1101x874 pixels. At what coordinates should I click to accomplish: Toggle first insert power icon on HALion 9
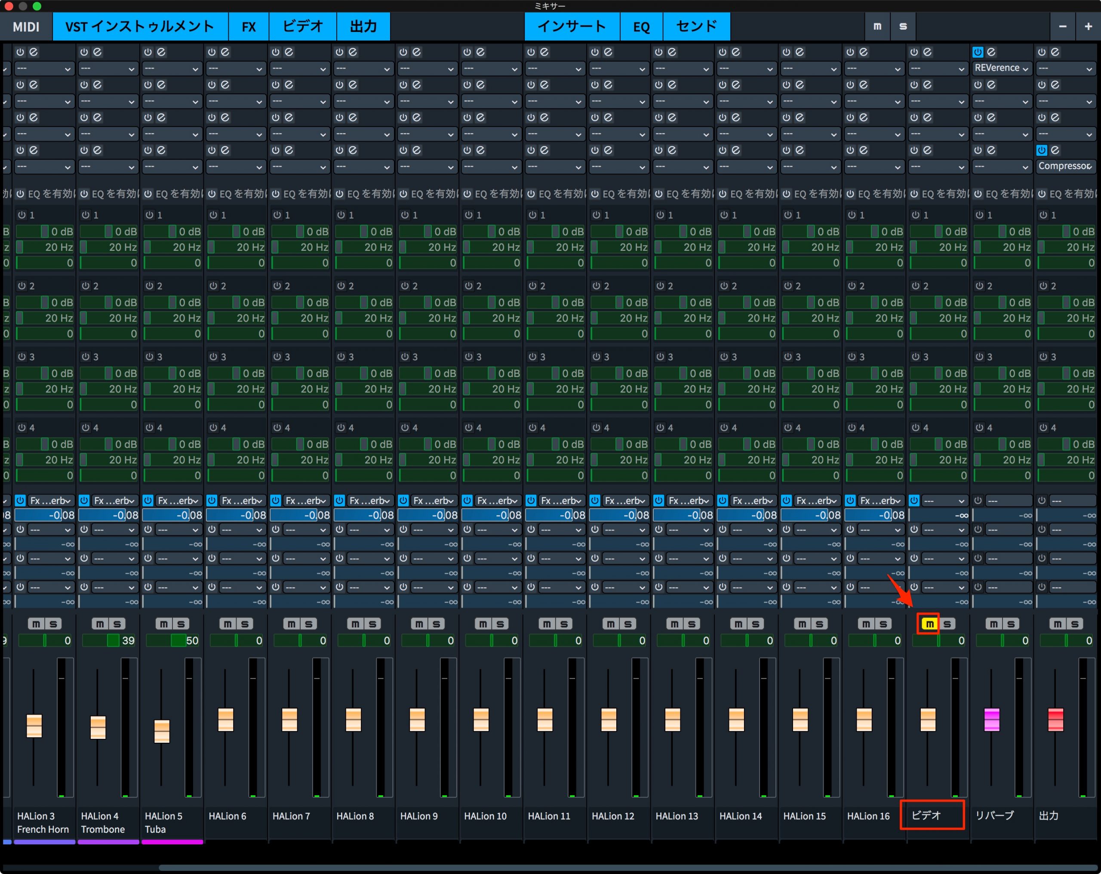pos(403,52)
